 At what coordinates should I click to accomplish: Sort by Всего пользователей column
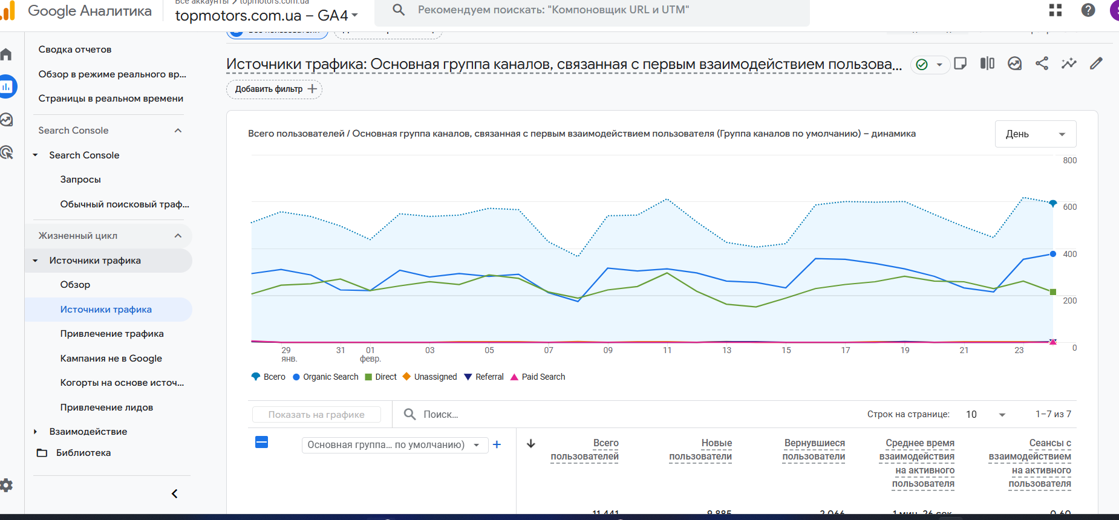584,450
